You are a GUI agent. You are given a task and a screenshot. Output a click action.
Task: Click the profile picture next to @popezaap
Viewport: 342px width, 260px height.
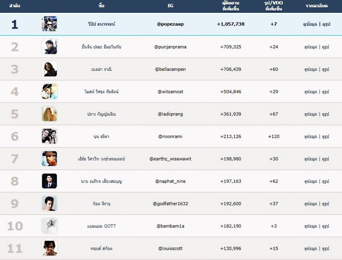click(x=49, y=24)
